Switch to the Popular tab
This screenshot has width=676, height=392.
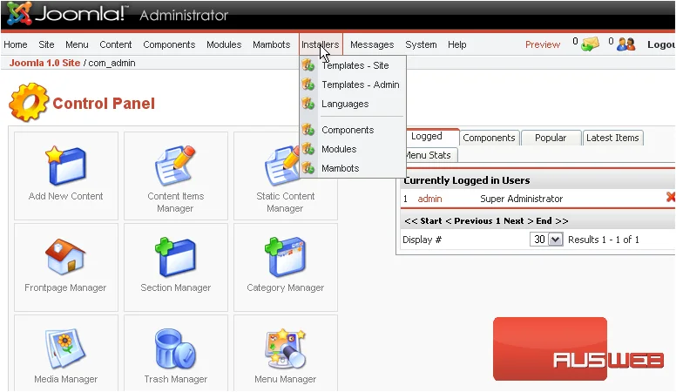[x=551, y=138]
